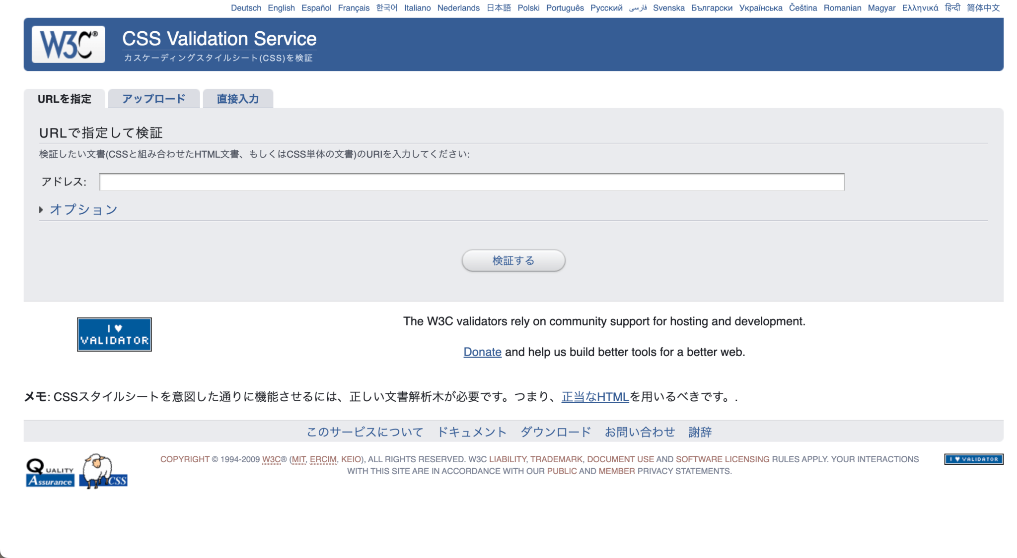
Task: Switch language to Українська
Action: pos(761,8)
